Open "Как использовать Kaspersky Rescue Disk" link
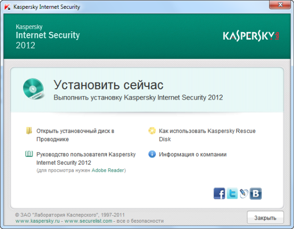This screenshot has width=294, height=229. (x=207, y=135)
